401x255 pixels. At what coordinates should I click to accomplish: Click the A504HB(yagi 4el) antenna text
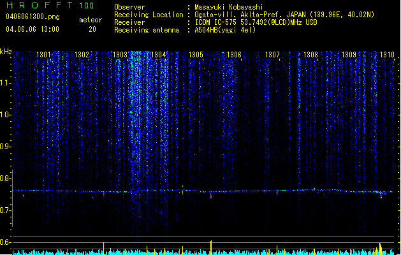[x=225, y=30]
